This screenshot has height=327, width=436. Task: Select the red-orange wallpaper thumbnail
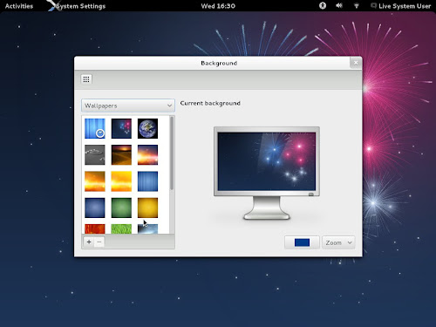pyautogui.click(x=95, y=228)
